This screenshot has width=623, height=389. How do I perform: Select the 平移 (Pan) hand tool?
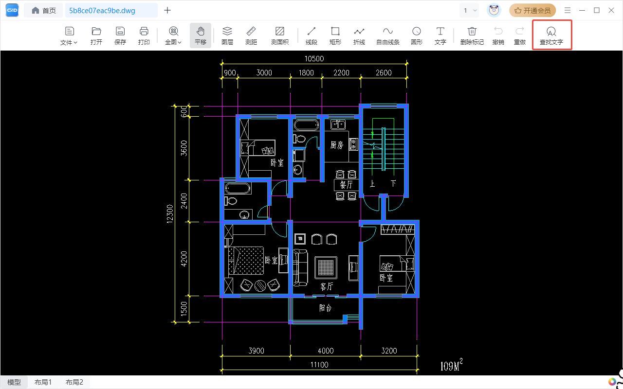point(201,36)
